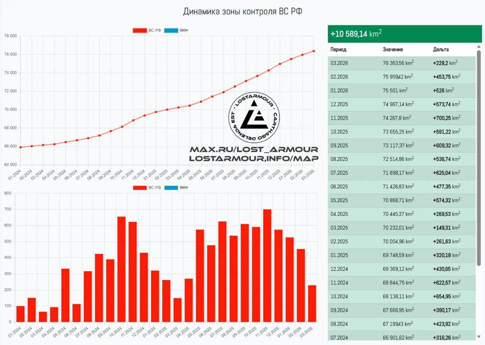The image size is (485, 345).
Task: Click the Значение column header
Action: tap(393, 50)
